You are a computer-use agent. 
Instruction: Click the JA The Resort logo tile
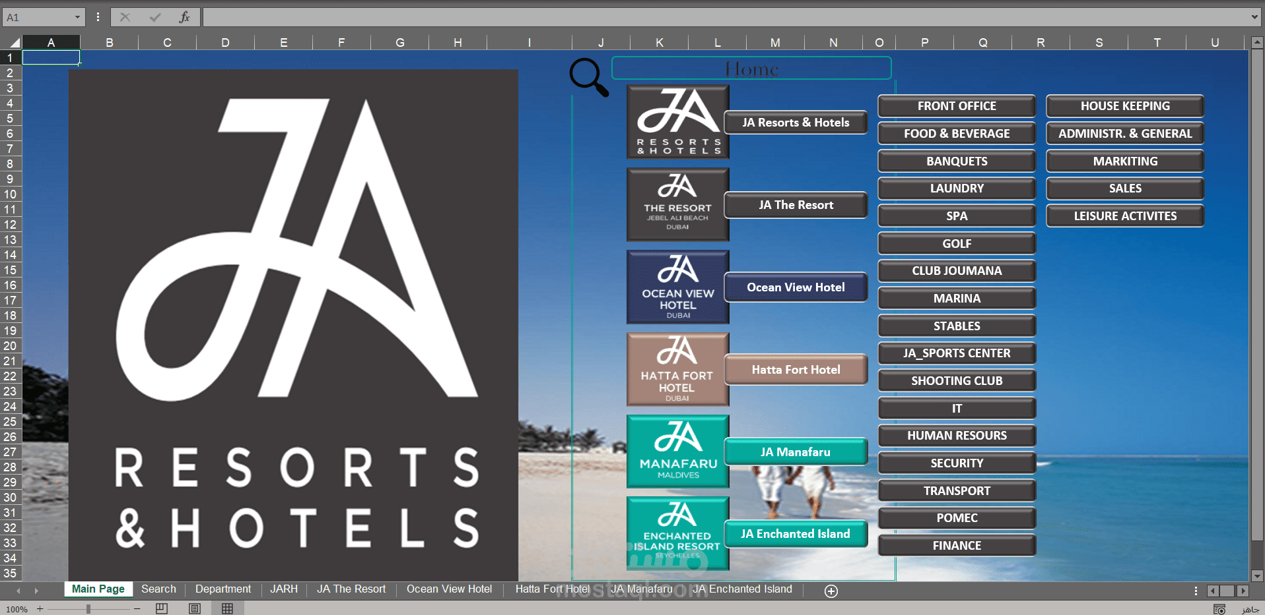coord(678,204)
